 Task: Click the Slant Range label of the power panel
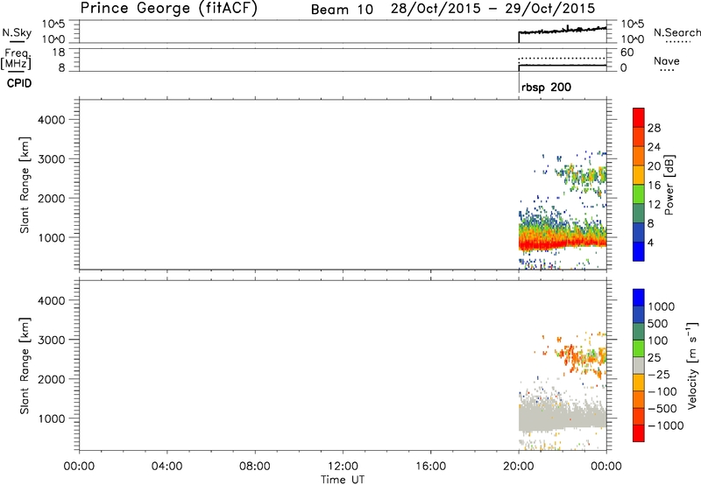(25, 185)
